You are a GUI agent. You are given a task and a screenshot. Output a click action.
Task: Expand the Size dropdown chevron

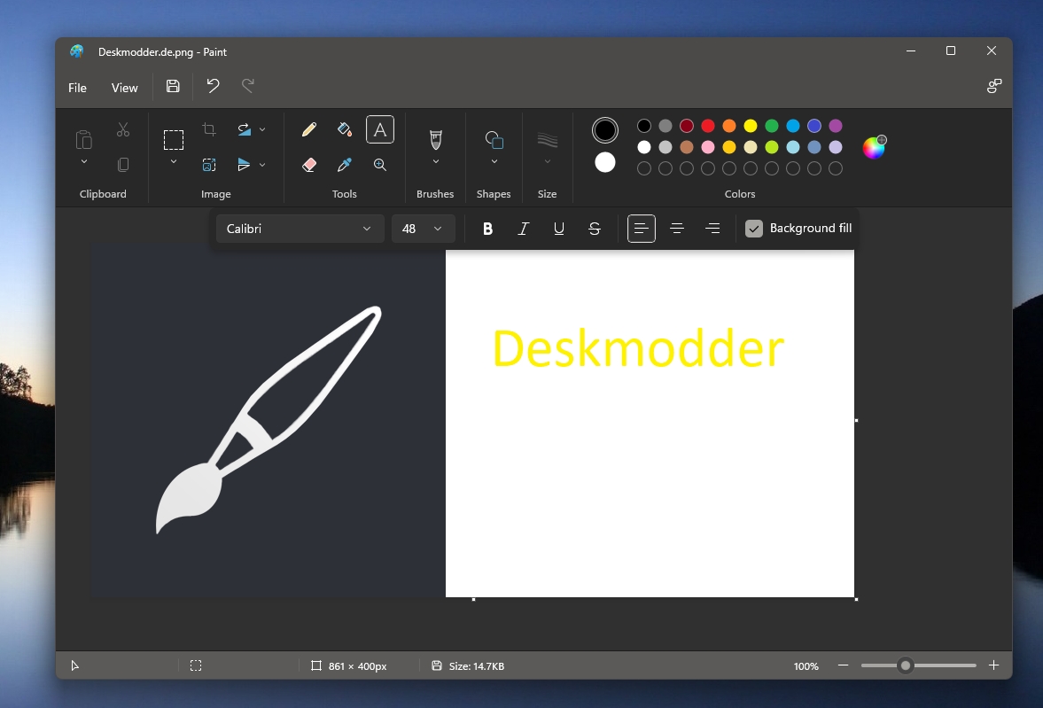point(548,161)
